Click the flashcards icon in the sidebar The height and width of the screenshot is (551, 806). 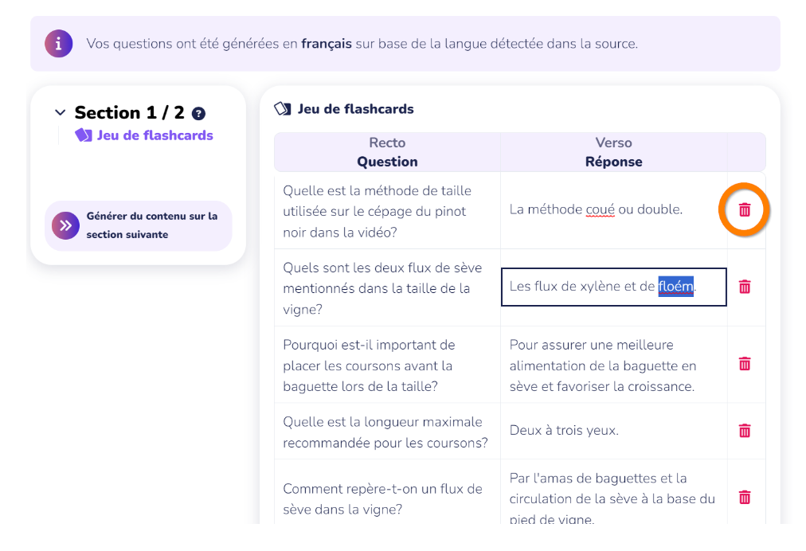tap(84, 135)
